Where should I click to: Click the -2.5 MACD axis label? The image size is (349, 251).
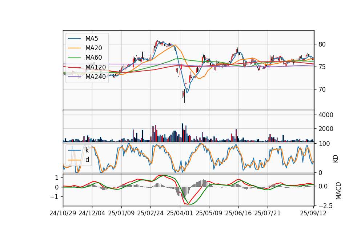(325, 206)
